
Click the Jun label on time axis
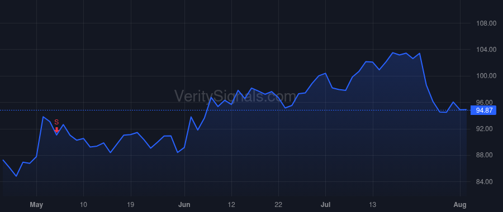click(x=184, y=204)
